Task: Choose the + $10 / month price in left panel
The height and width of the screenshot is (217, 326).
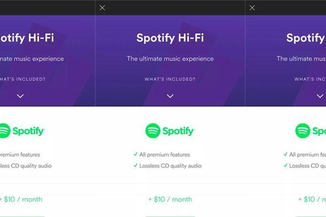Action: pos(22,199)
